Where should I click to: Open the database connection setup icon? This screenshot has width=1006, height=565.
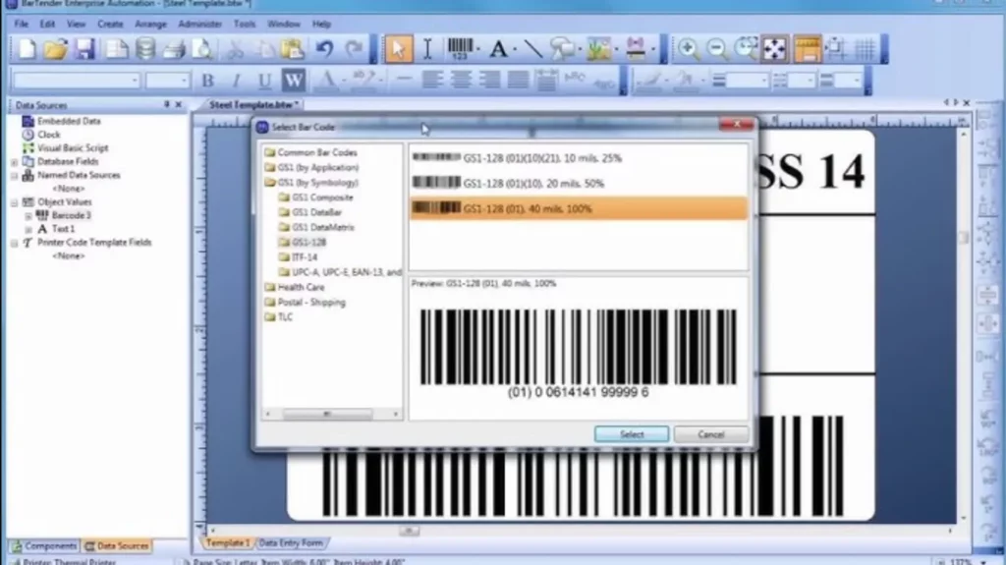(x=145, y=48)
